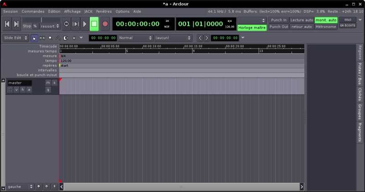
Task: Open the sync source dropdown above Horloge maître
Action: [252, 21]
